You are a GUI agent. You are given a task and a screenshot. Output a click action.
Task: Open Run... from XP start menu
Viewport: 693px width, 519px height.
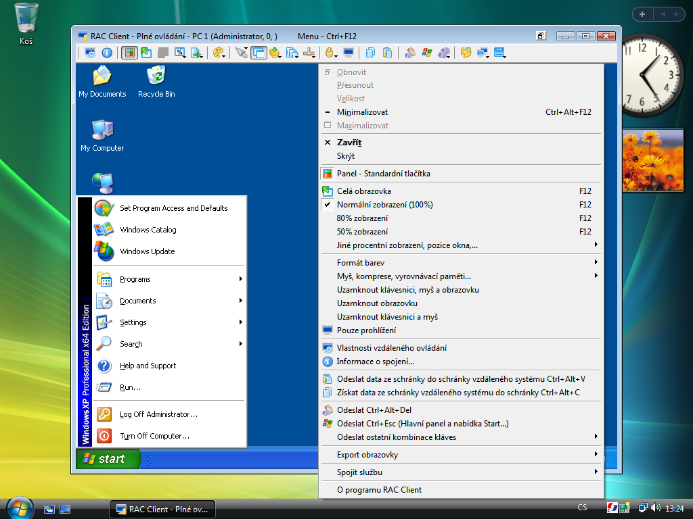(x=169, y=387)
